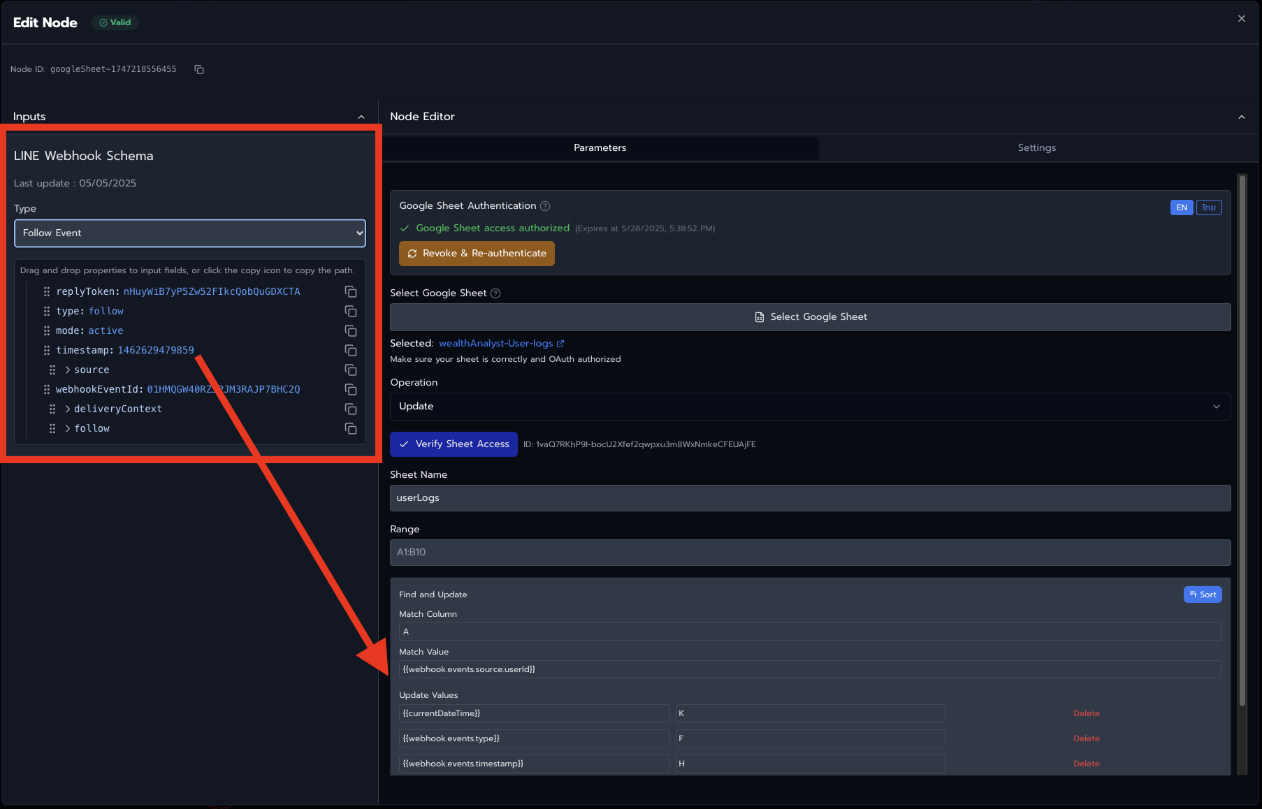Open the Operation dropdown showing Update
1262x809 pixels.
pyautogui.click(x=810, y=407)
